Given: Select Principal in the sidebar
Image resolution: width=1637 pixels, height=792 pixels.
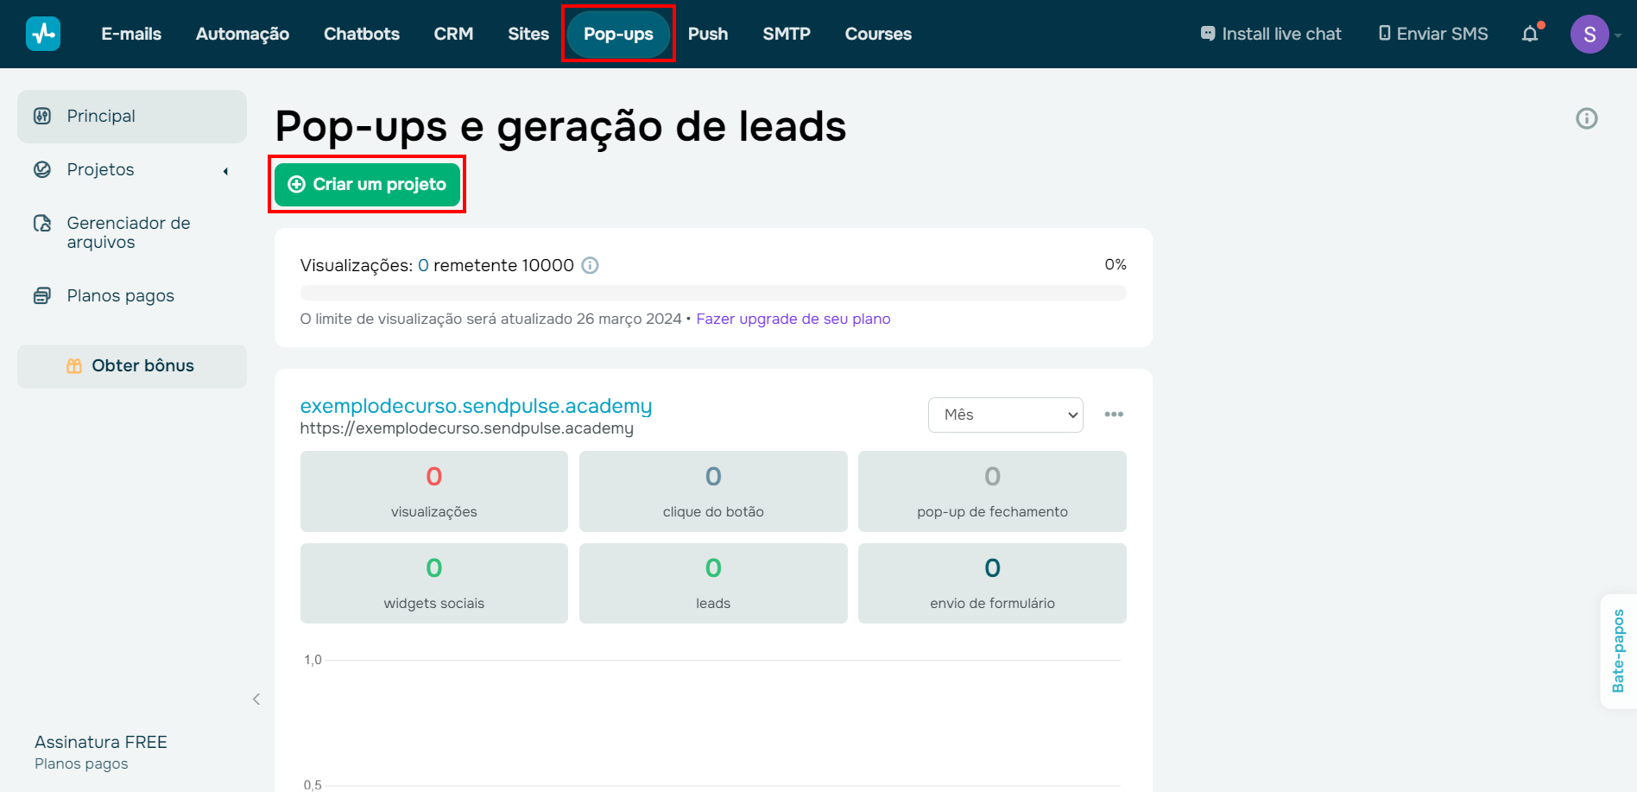Looking at the screenshot, I should 132,117.
